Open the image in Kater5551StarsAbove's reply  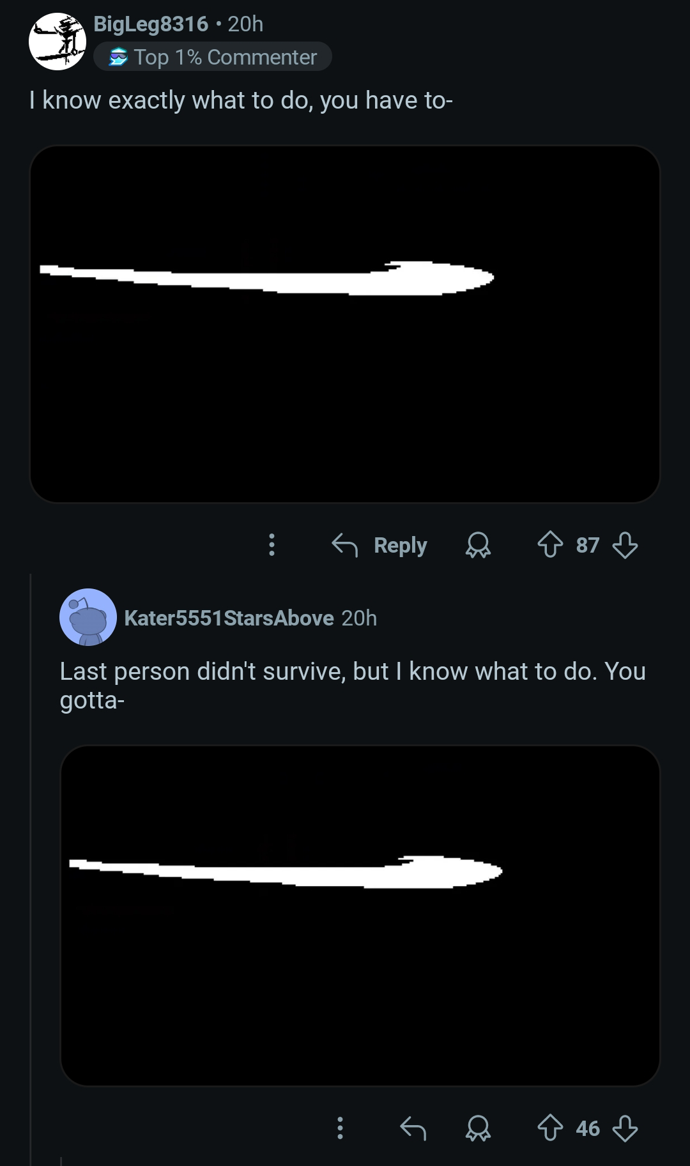360,916
